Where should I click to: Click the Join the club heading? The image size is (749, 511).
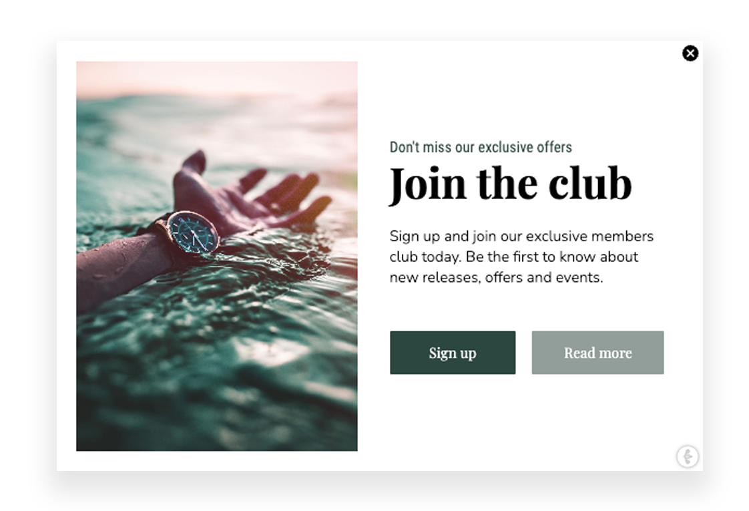click(x=511, y=184)
